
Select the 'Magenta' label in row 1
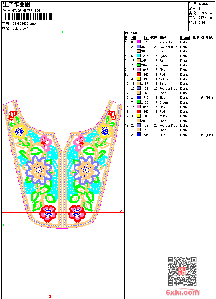(x=165, y=42)
